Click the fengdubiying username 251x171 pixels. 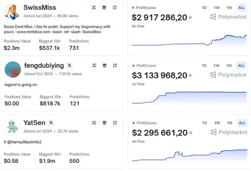(44, 66)
